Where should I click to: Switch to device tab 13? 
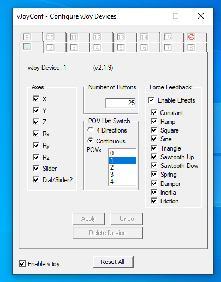tap(125, 37)
